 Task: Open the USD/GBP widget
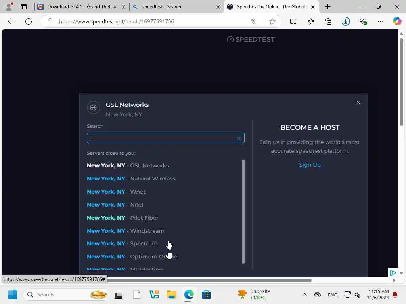click(254, 294)
